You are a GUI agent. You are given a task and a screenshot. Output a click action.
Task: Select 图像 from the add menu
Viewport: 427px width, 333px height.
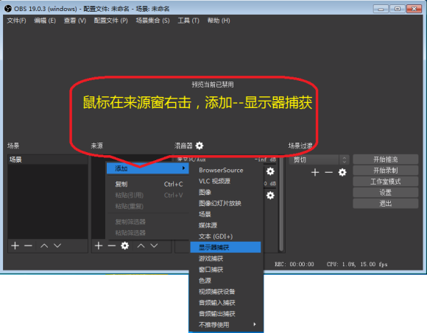(x=225, y=192)
